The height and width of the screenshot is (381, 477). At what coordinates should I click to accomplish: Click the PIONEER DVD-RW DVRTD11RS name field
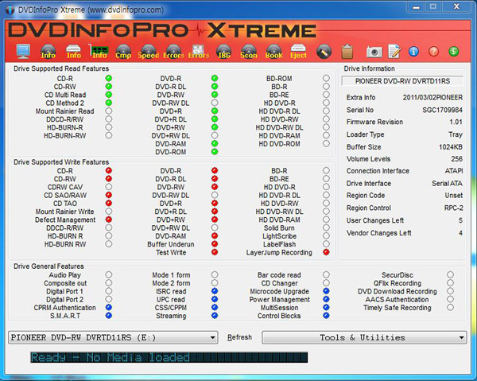pyautogui.click(x=402, y=81)
